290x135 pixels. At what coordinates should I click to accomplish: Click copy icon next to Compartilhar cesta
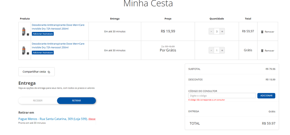pyautogui.click(x=49, y=72)
